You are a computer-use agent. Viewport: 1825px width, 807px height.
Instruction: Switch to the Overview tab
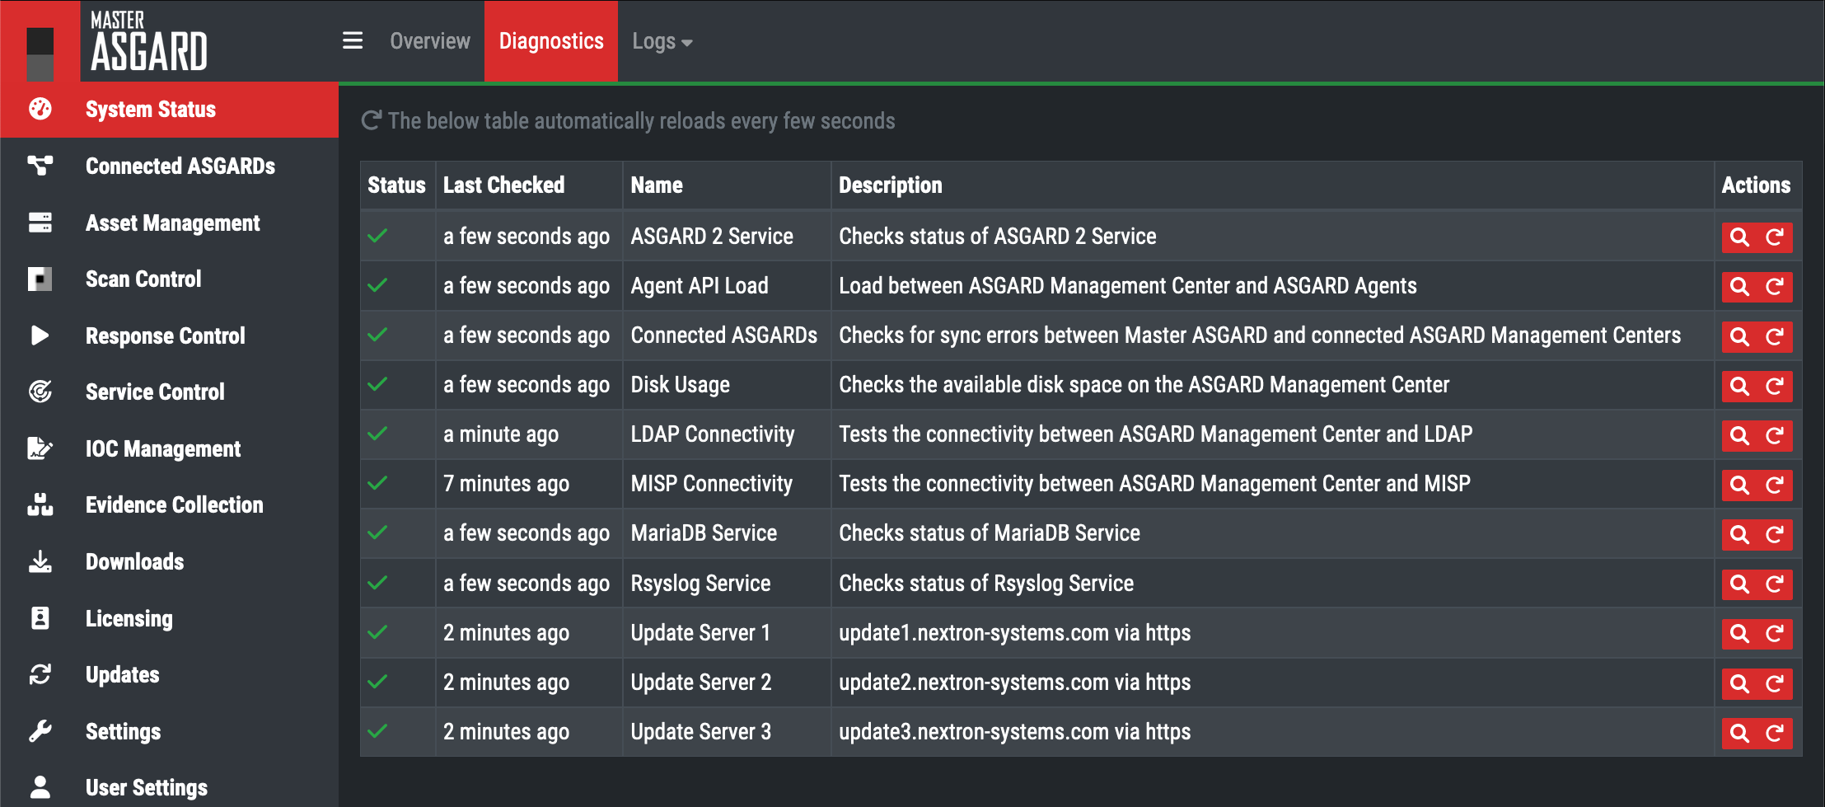coord(429,41)
